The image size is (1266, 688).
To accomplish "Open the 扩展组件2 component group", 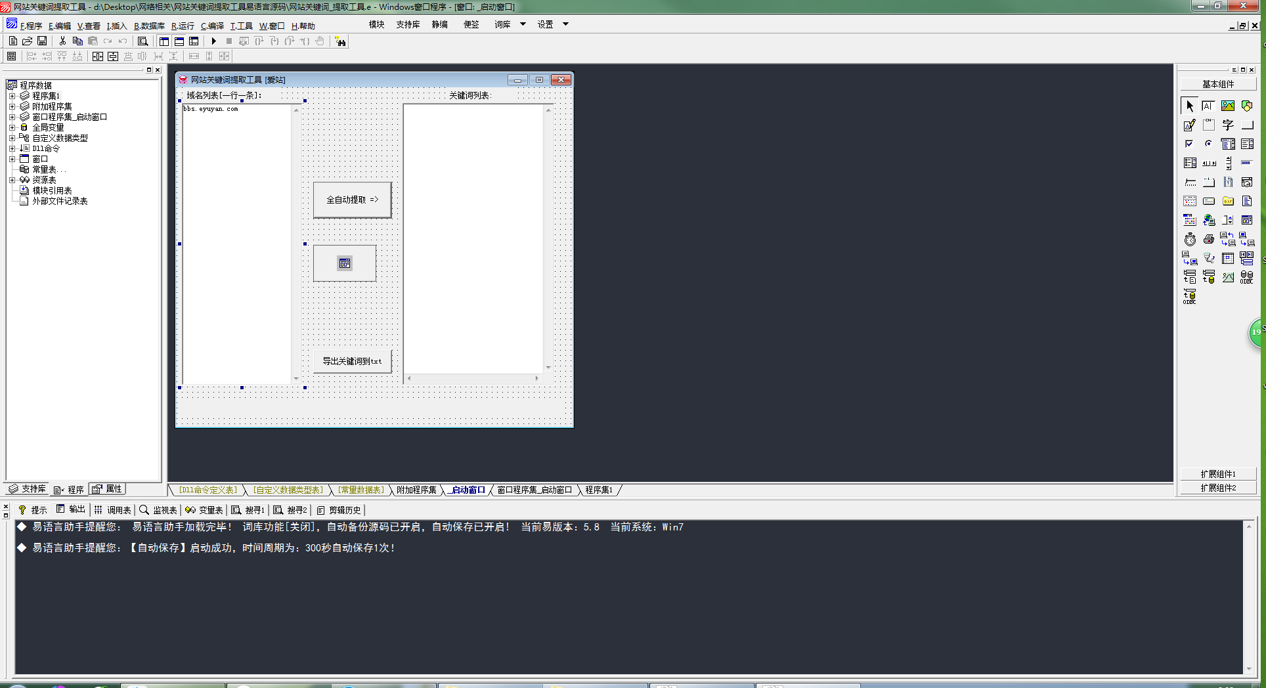I will point(1218,488).
